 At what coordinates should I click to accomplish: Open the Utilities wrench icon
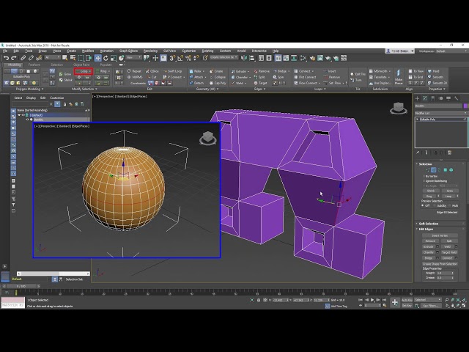pos(456,98)
